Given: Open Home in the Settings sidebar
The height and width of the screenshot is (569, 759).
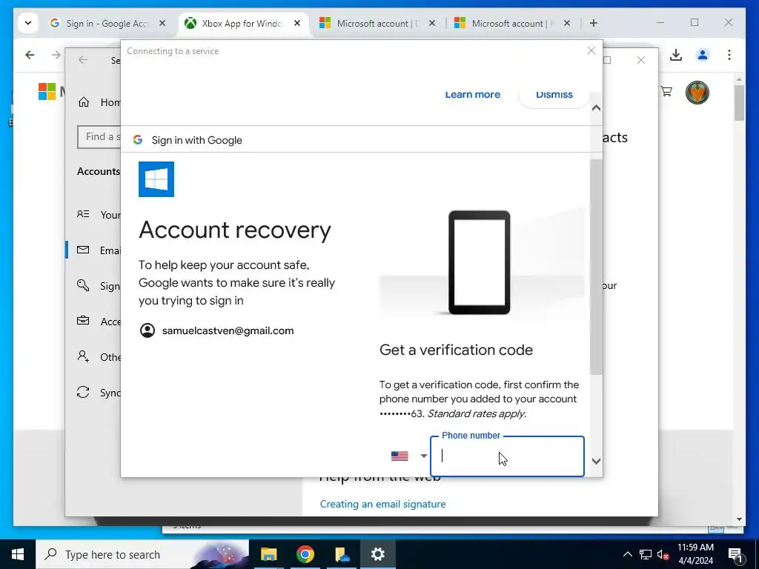Looking at the screenshot, I should point(99,102).
